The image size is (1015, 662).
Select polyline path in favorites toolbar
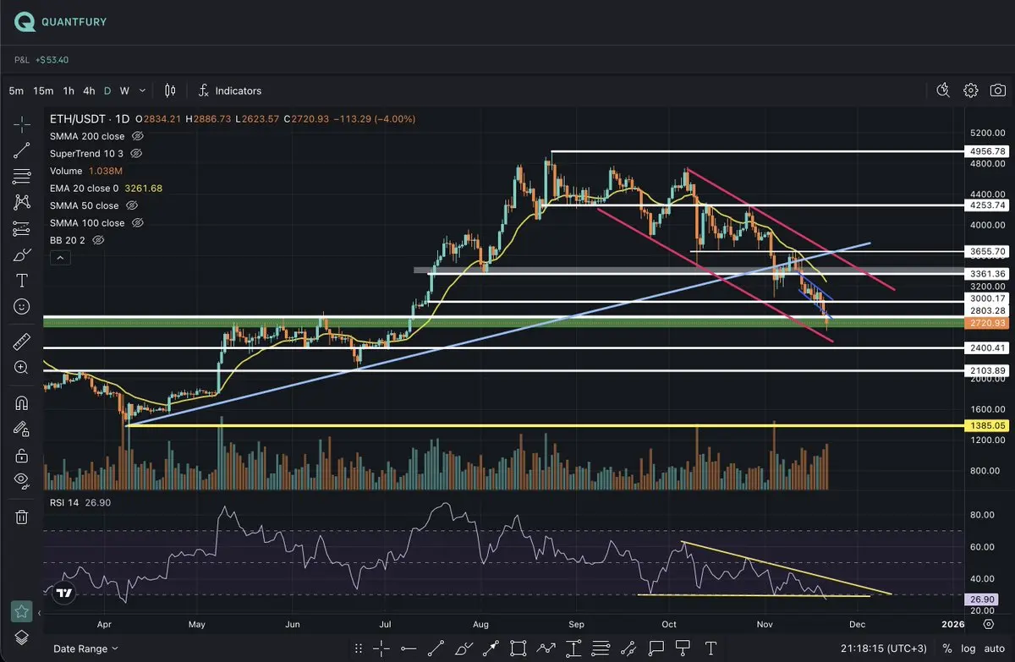coord(546,648)
